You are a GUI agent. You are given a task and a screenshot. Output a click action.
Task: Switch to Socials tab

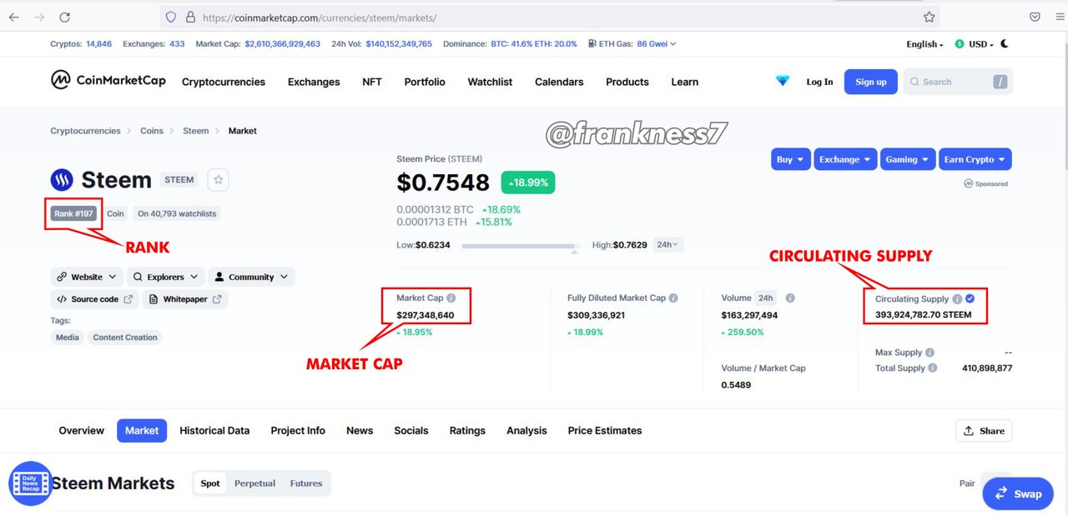point(411,430)
